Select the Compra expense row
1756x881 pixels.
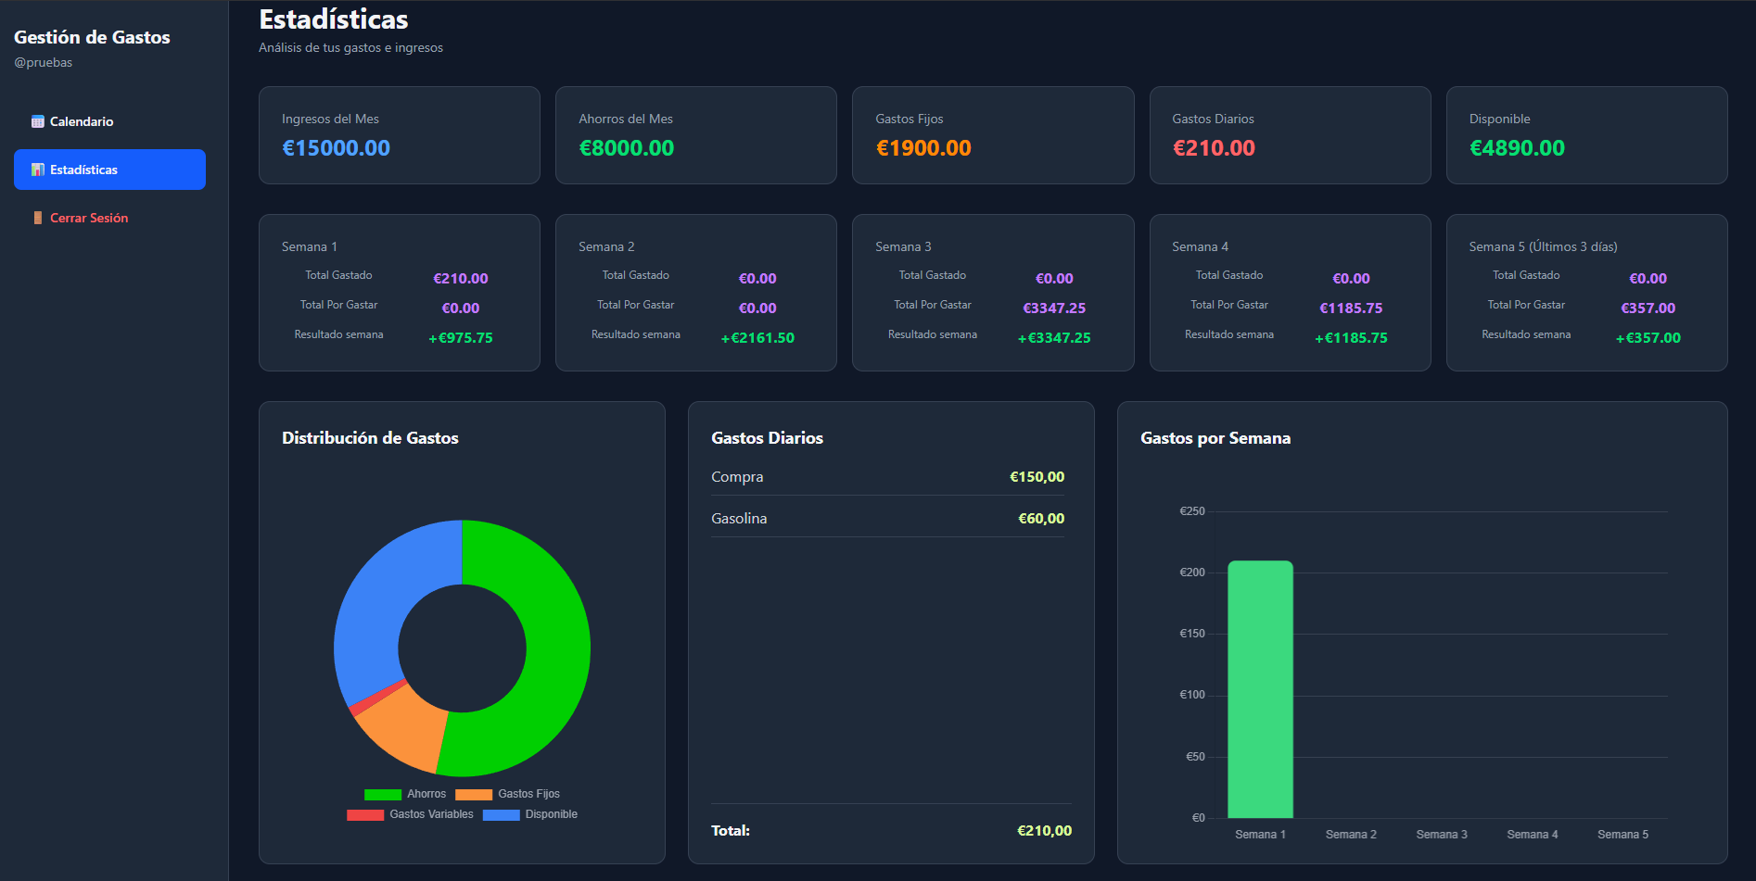[887, 477]
